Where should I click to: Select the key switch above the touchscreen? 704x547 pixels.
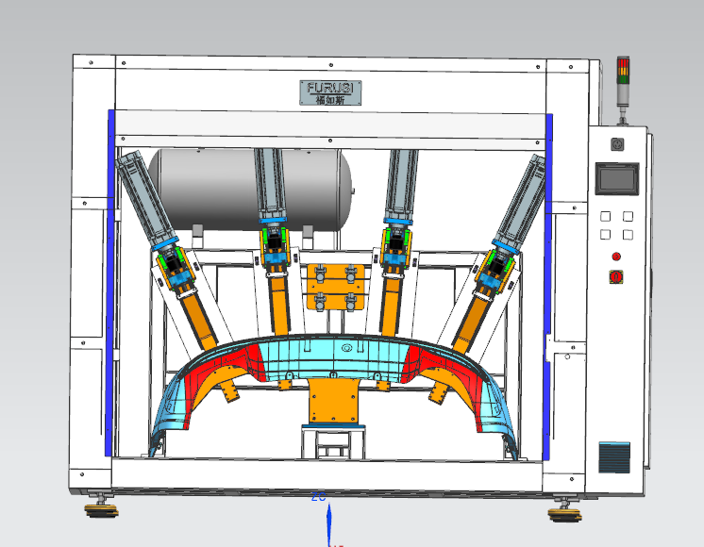click(x=617, y=144)
